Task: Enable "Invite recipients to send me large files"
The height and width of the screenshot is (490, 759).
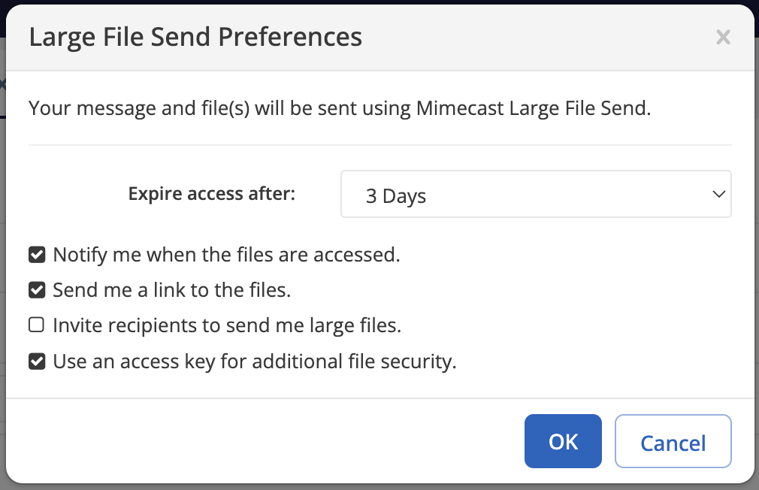Action: [x=36, y=324]
